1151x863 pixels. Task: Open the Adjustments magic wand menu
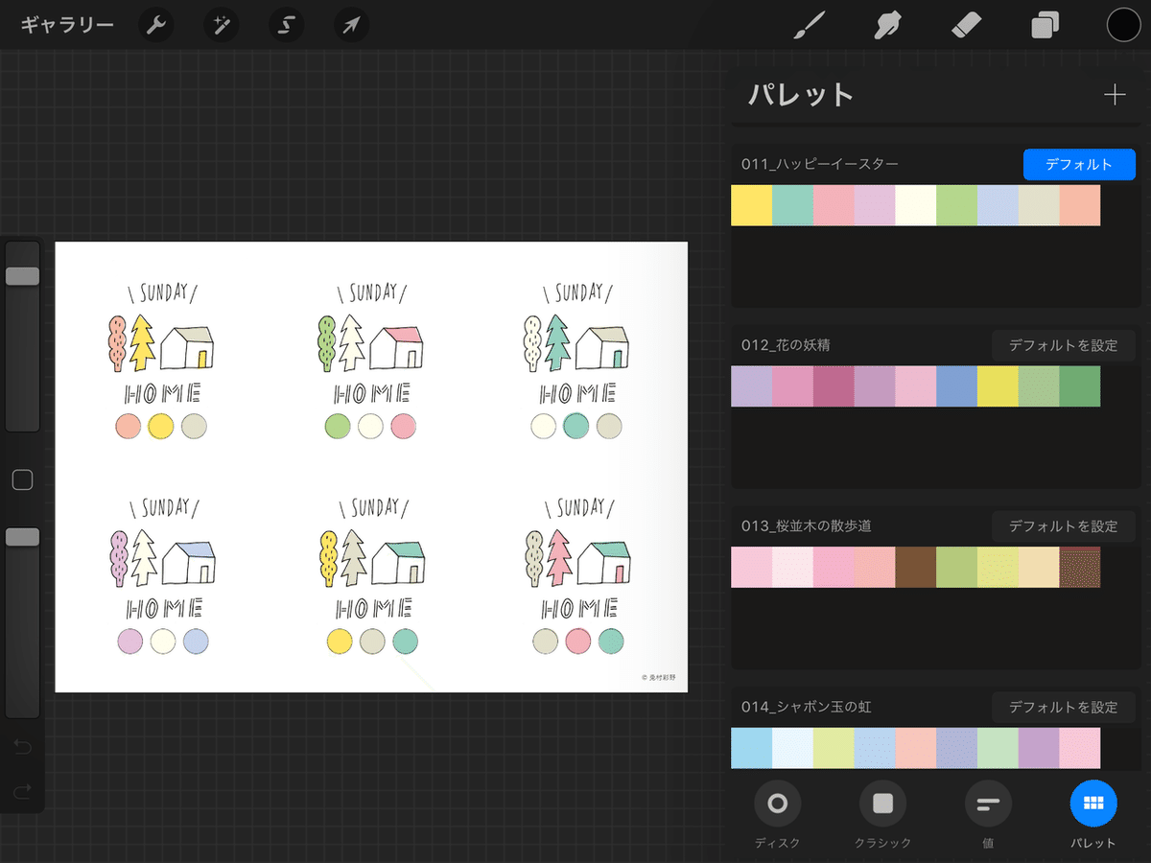tap(222, 25)
